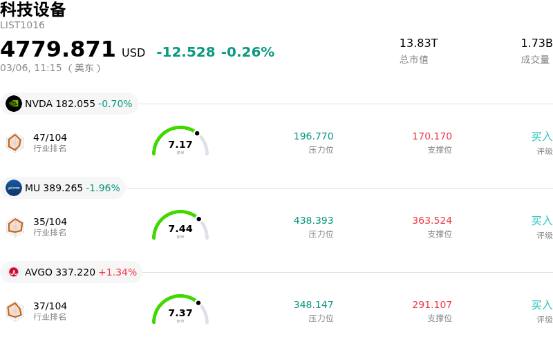Open the MU 389.265 ticker chip
Screen dimensions: 553x337
(x=72, y=188)
